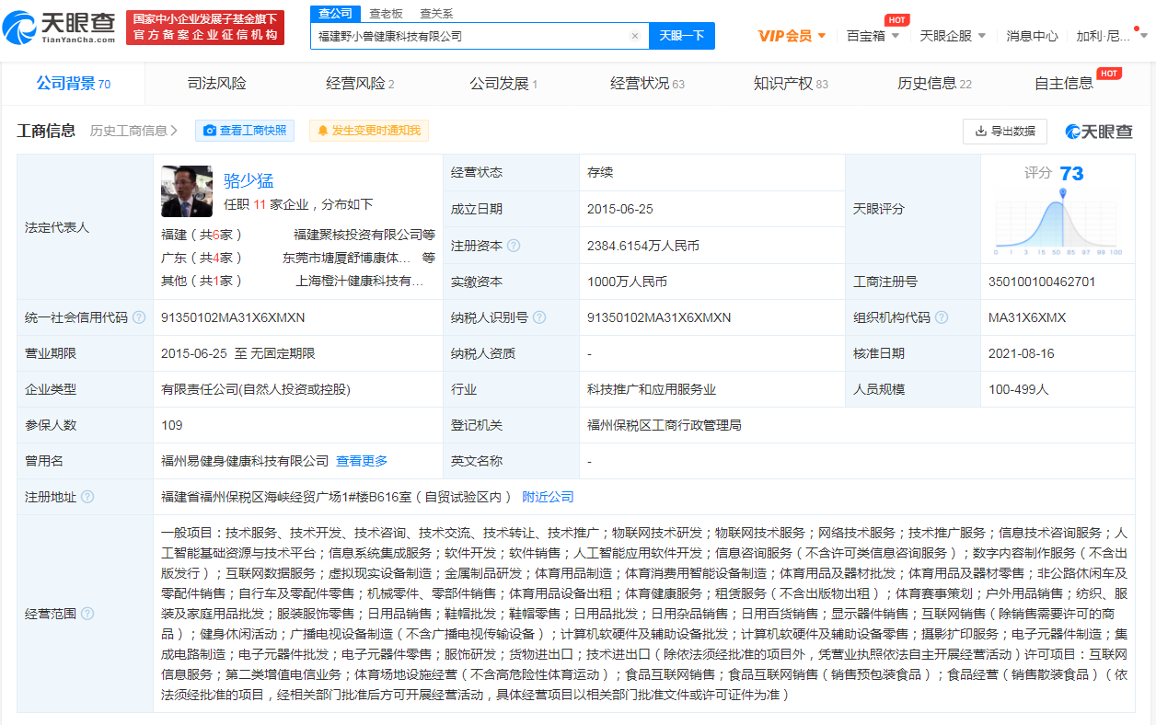The width and height of the screenshot is (1156, 725).
Task: Click the 天眼一下 search button
Action: coord(682,36)
